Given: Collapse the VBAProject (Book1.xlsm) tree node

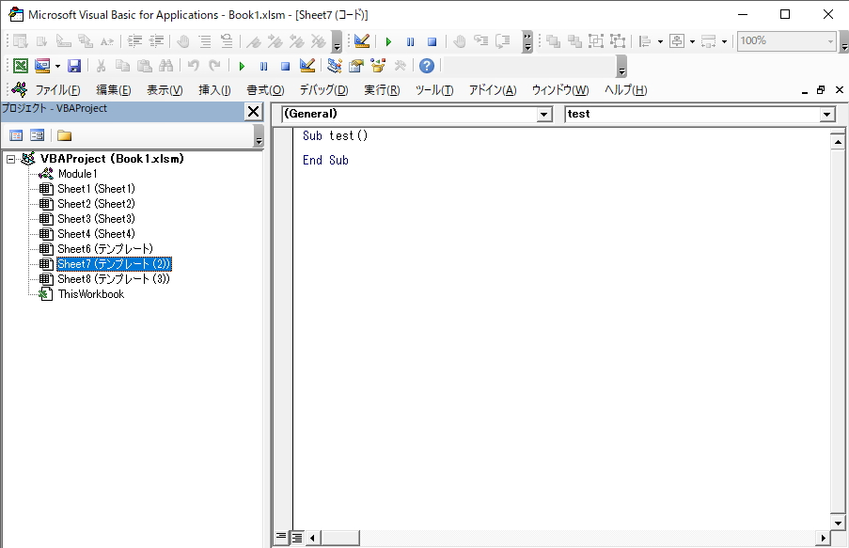Looking at the screenshot, I should 11,159.
